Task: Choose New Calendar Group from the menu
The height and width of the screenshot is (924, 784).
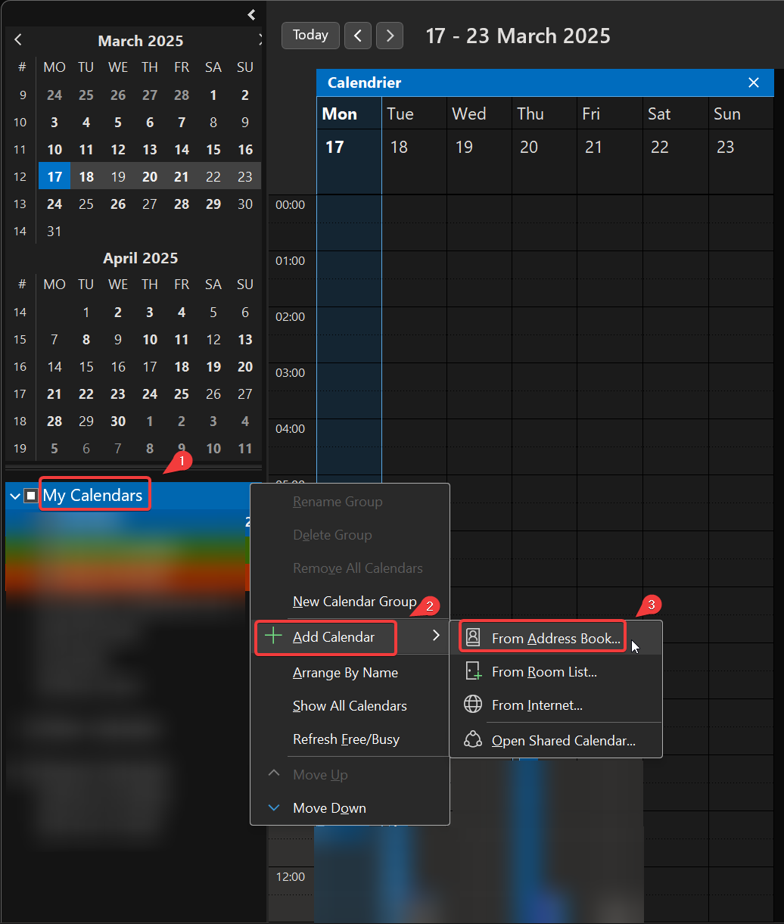Action: (x=354, y=601)
